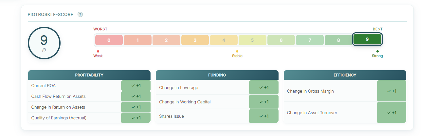Click the Change in Asset Turnover row
Image resolution: width=435 pixels, height=136 pixels.
coord(345,113)
